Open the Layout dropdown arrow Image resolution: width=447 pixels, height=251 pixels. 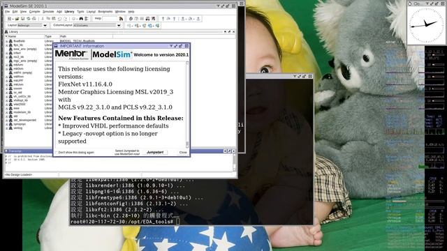tap(45, 25)
